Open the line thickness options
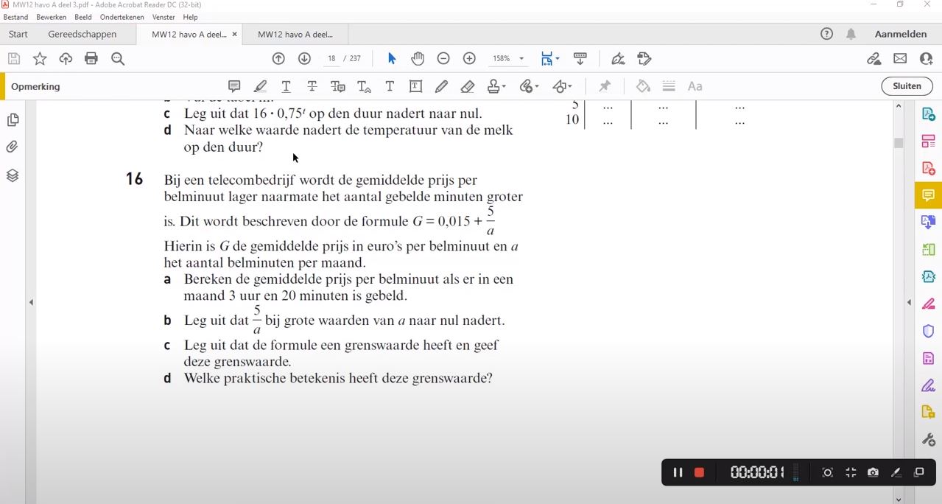 pos(669,86)
